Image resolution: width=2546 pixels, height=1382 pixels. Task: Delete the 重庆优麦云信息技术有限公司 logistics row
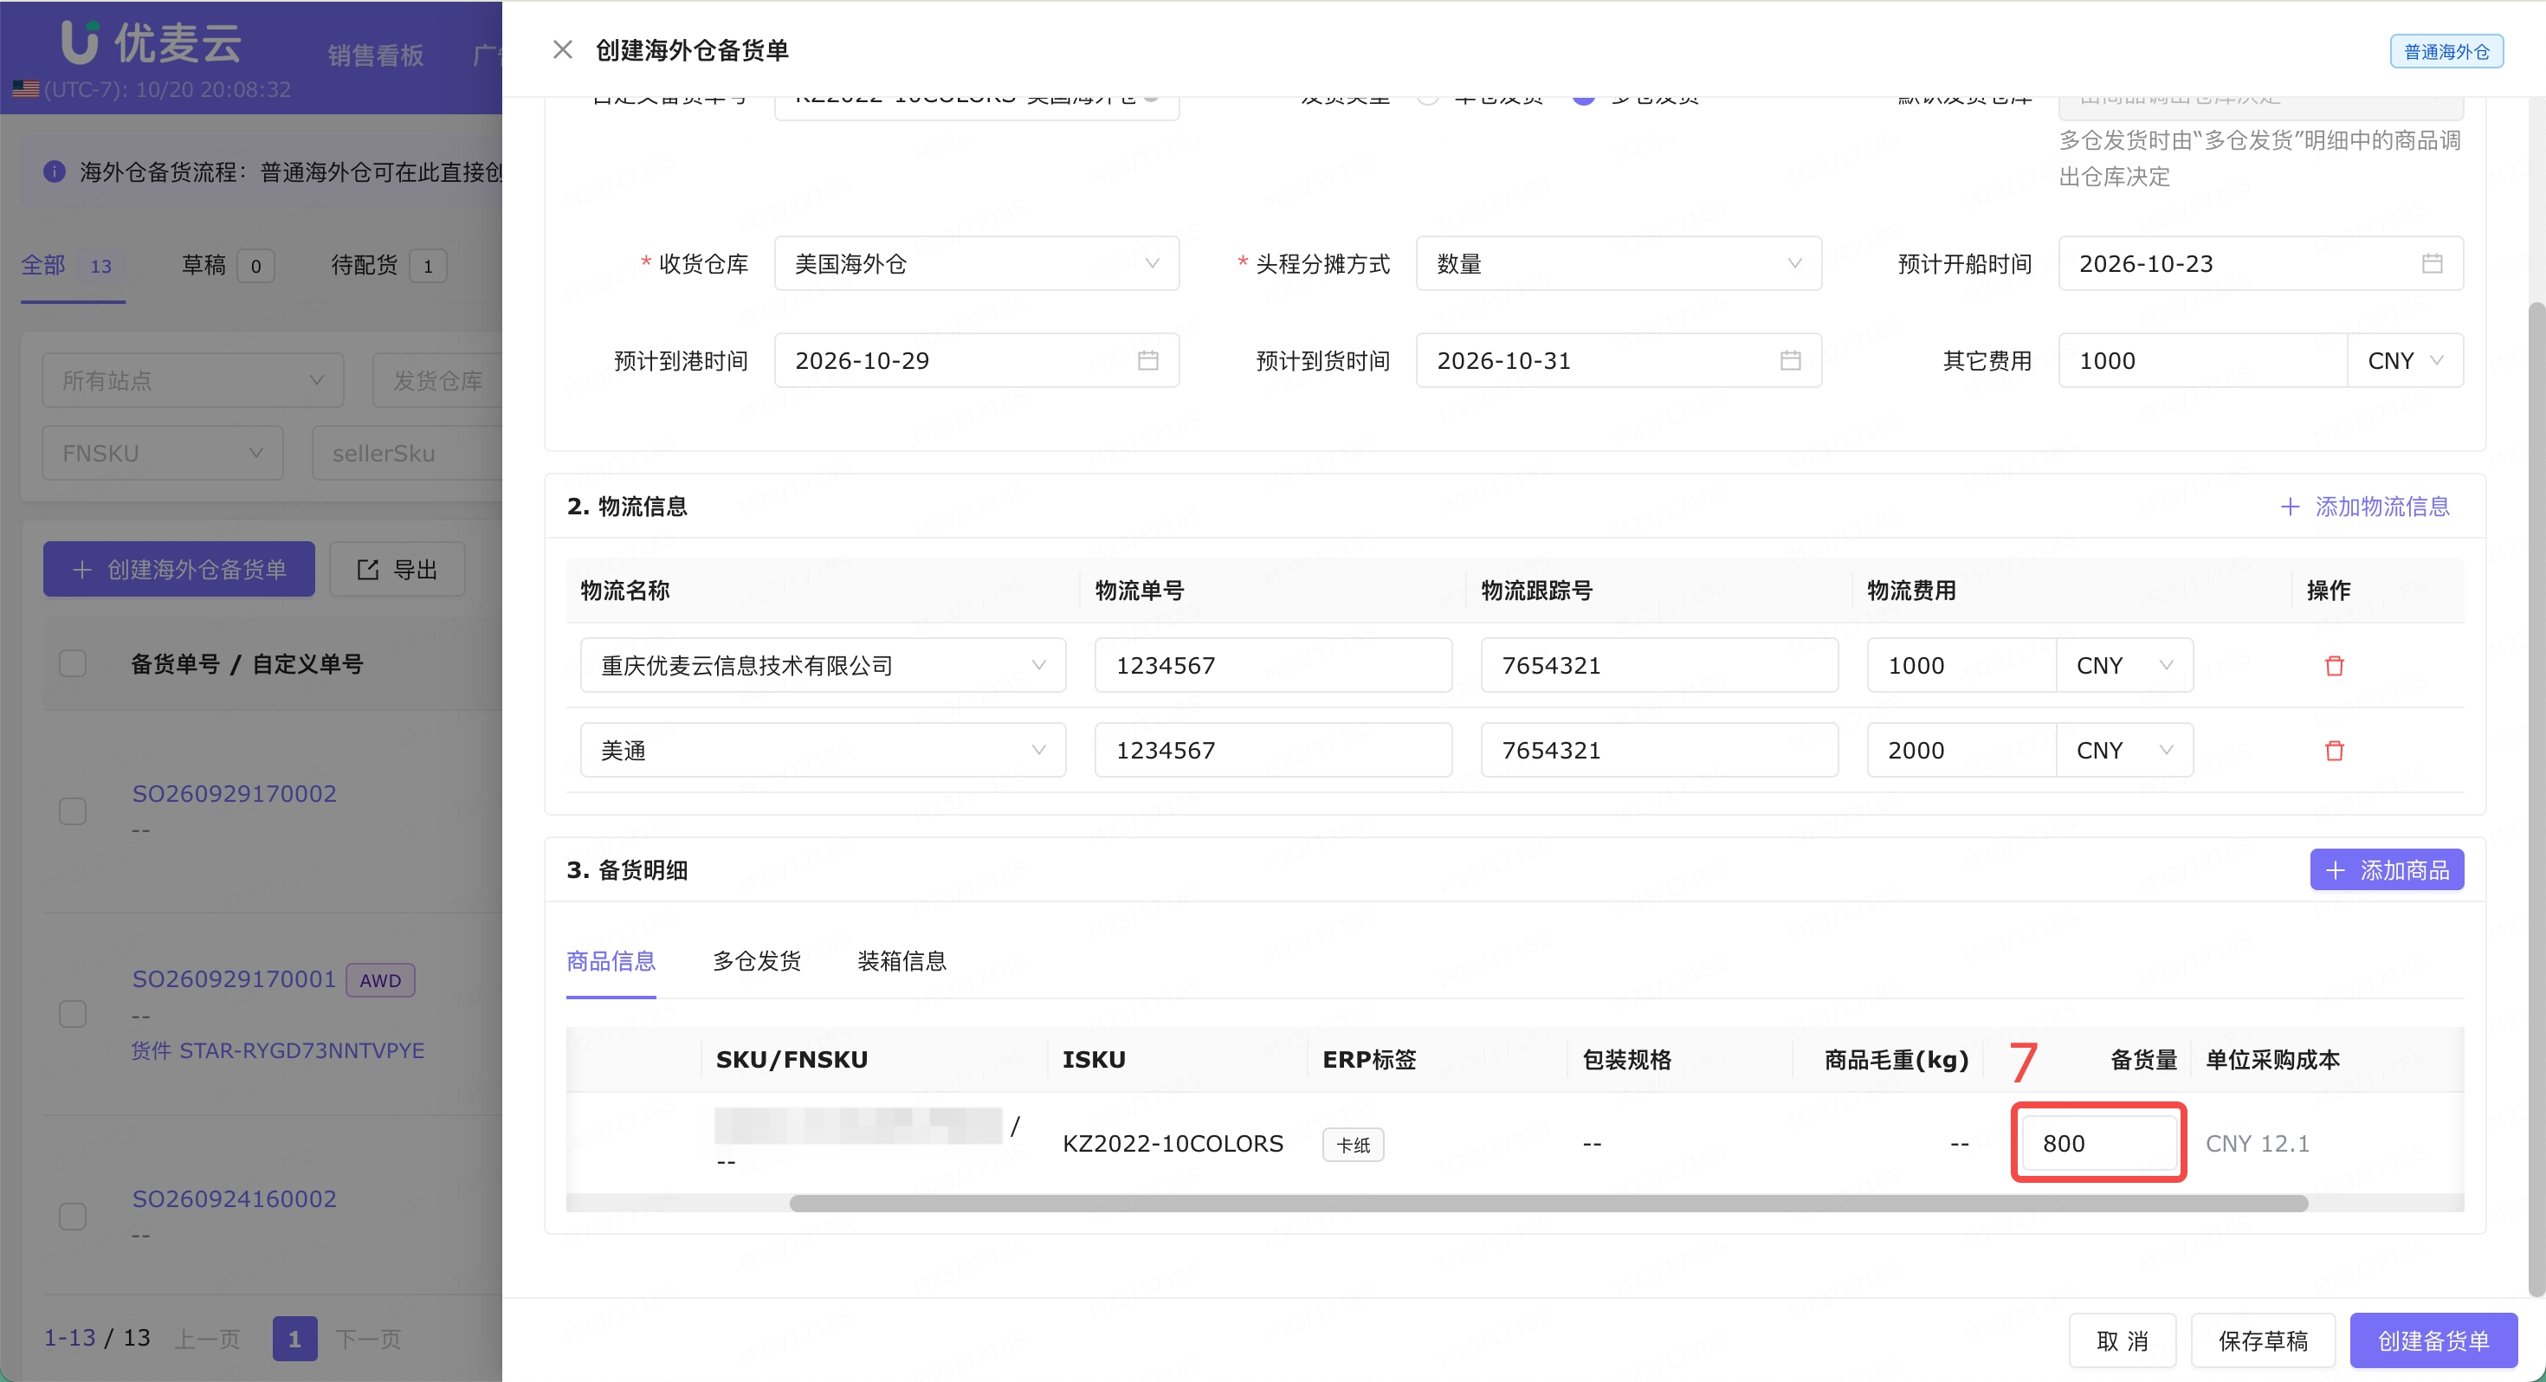click(x=2335, y=665)
